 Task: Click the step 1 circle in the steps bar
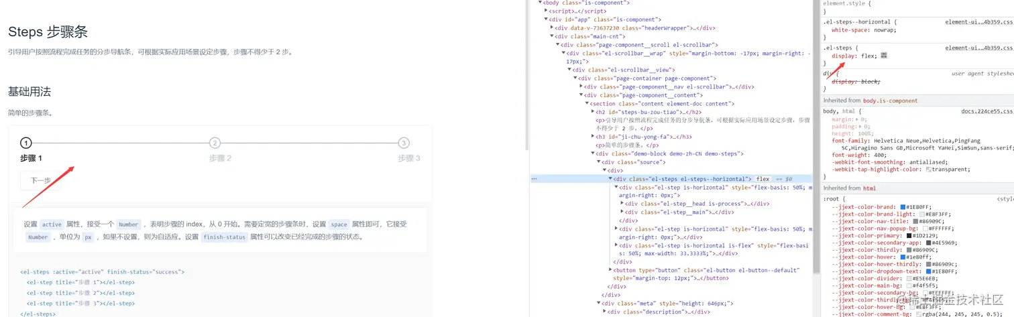click(x=25, y=143)
